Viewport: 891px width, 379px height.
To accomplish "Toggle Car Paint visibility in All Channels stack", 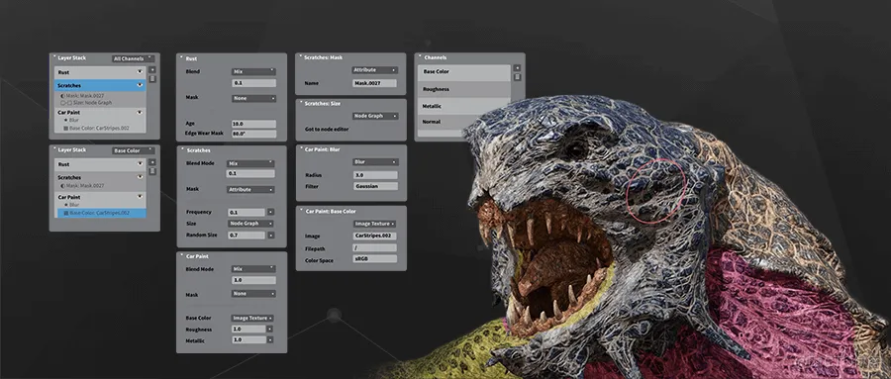I will (x=140, y=113).
